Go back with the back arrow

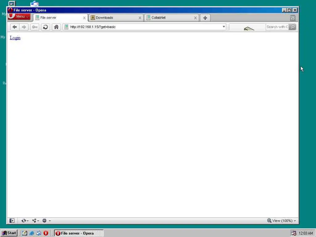tap(15, 27)
